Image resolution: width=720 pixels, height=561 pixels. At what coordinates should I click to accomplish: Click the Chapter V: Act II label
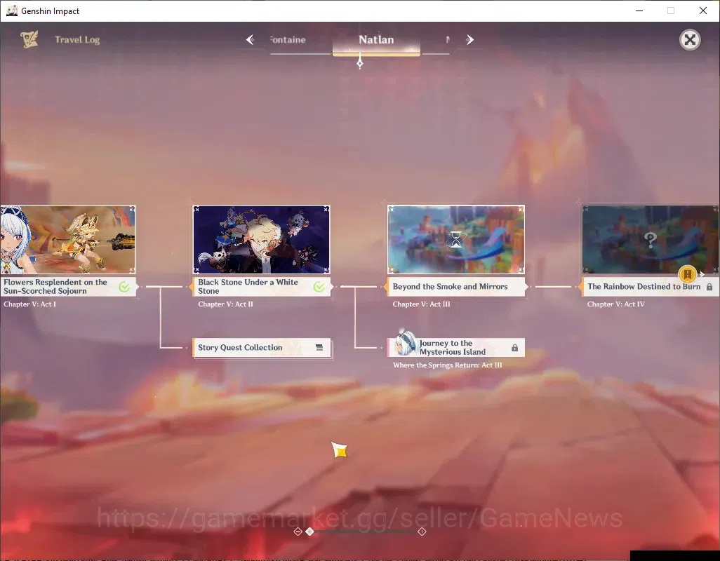(x=225, y=304)
